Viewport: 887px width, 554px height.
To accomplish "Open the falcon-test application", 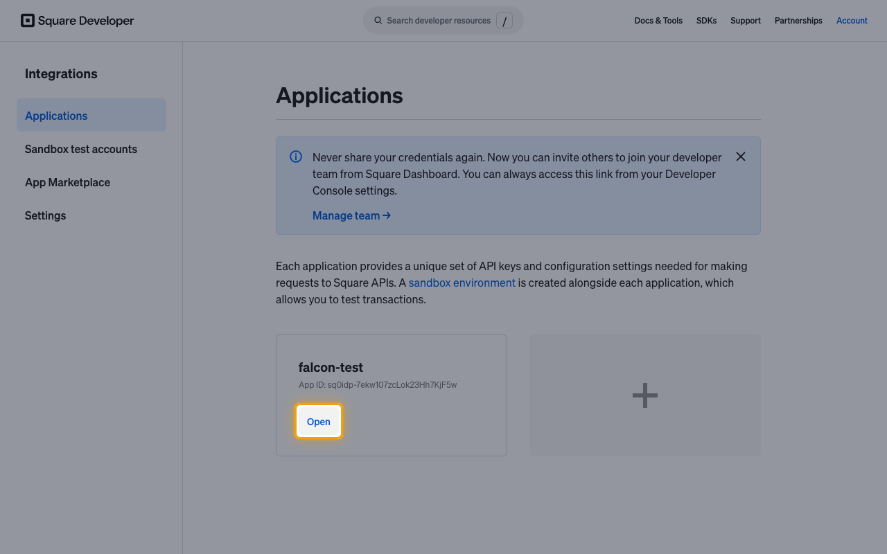I will tap(319, 422).
